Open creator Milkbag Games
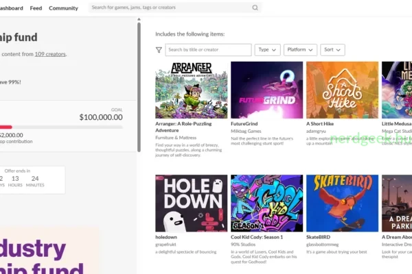 pos(246,131)
